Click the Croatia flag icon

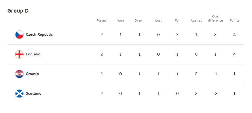coord(19,74)
